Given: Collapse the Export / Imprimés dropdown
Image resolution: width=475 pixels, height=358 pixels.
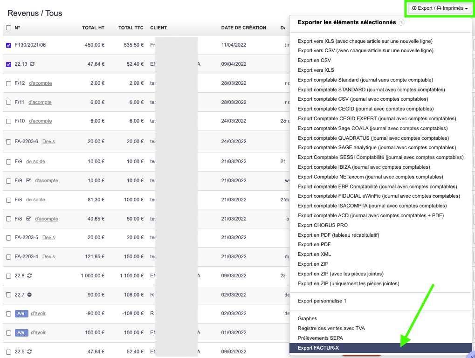Looking at the screenshot, I should pos(440,8).
